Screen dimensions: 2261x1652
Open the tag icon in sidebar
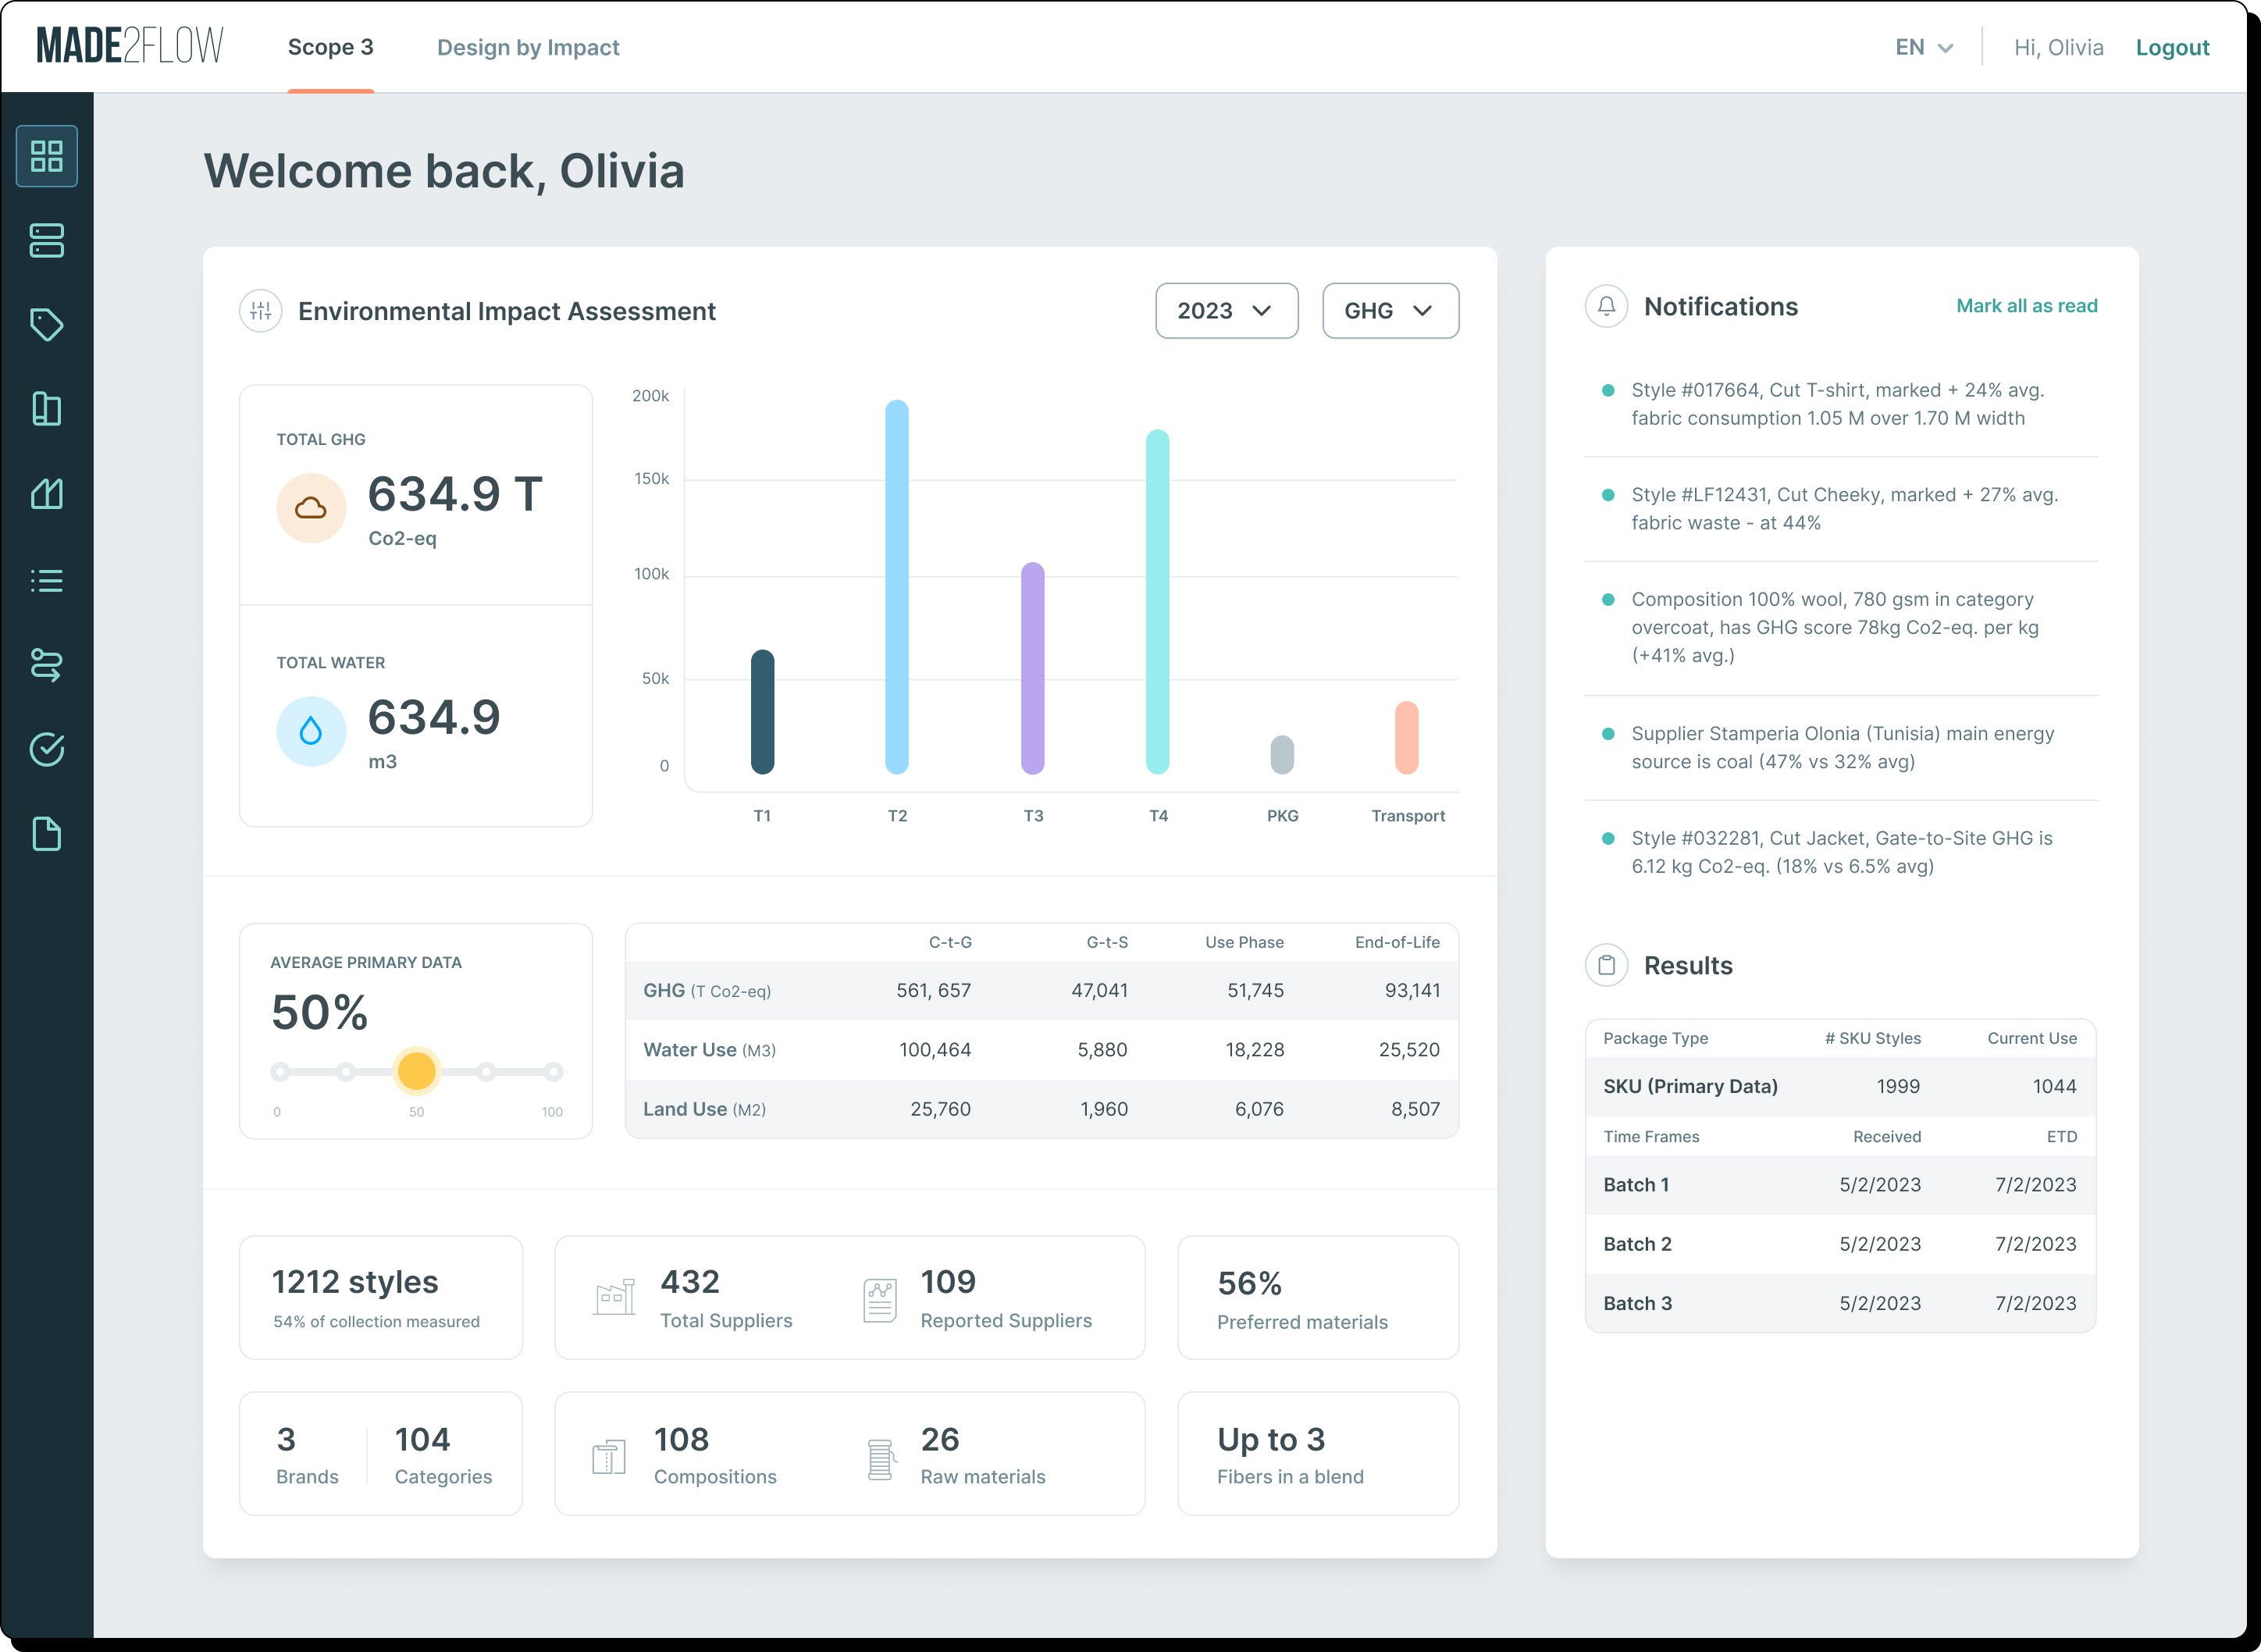46,324
